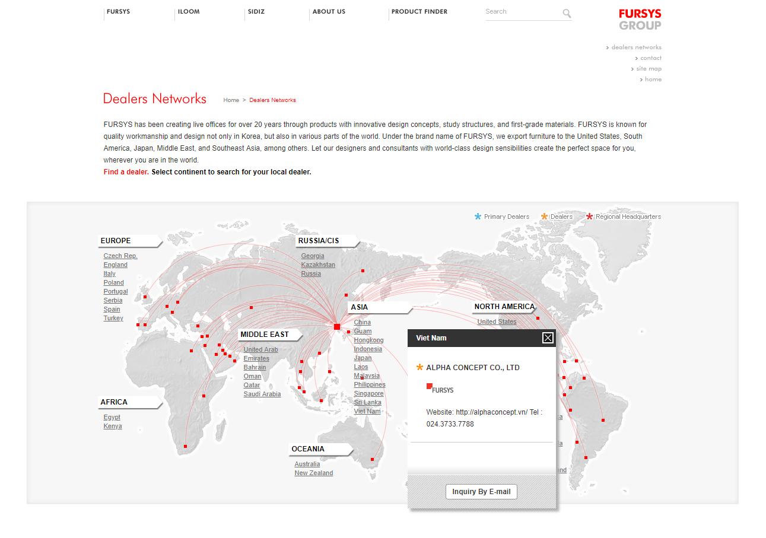The height and width of the screenshot is (538, 766).
Task: Click the FURSYS Group logo
Action: click(x=640, y=20)
